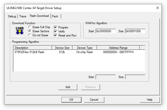
Task: Confirm settings with OK button
Action: [x=71, y=100]
